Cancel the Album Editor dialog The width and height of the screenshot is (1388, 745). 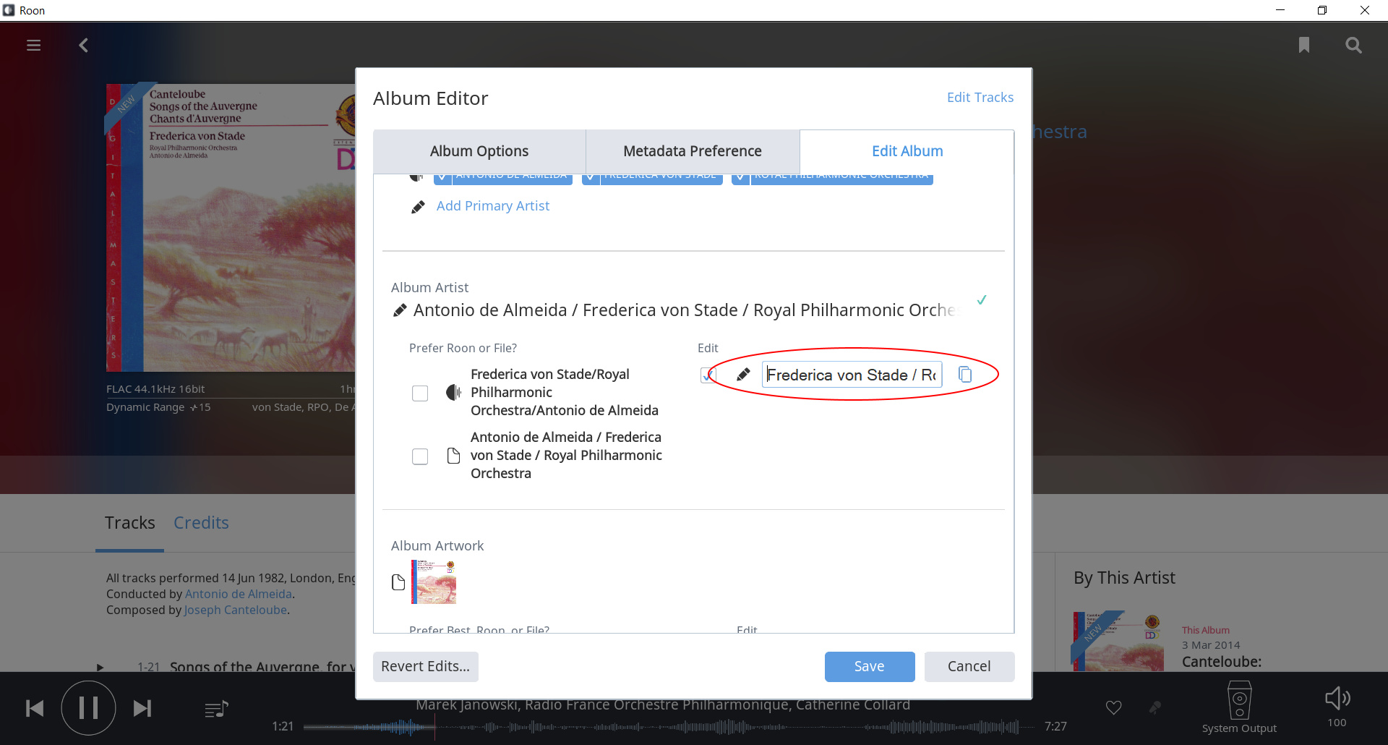coord(969,666)
